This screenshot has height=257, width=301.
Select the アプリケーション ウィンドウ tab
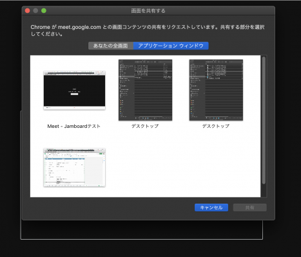(171, 46)
